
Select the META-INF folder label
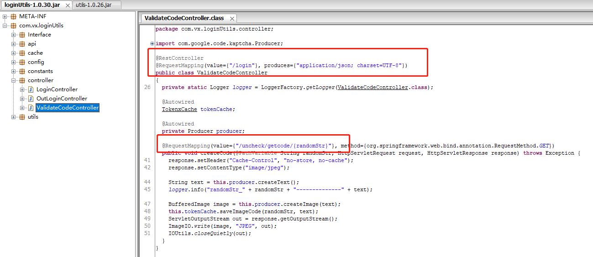pos(32,16)
